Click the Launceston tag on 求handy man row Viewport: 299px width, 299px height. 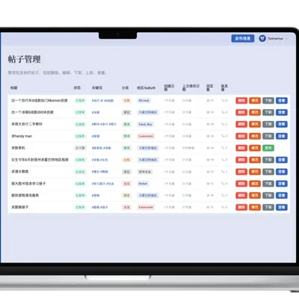(146, 136)
